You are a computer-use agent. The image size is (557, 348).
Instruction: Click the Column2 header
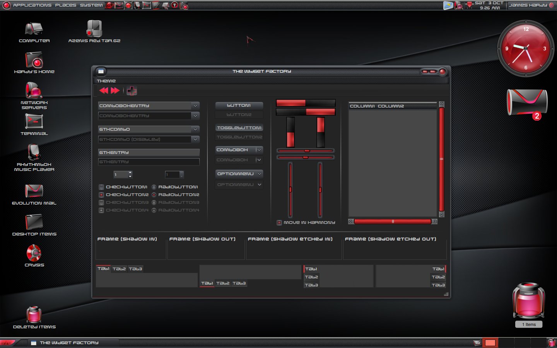391,106
